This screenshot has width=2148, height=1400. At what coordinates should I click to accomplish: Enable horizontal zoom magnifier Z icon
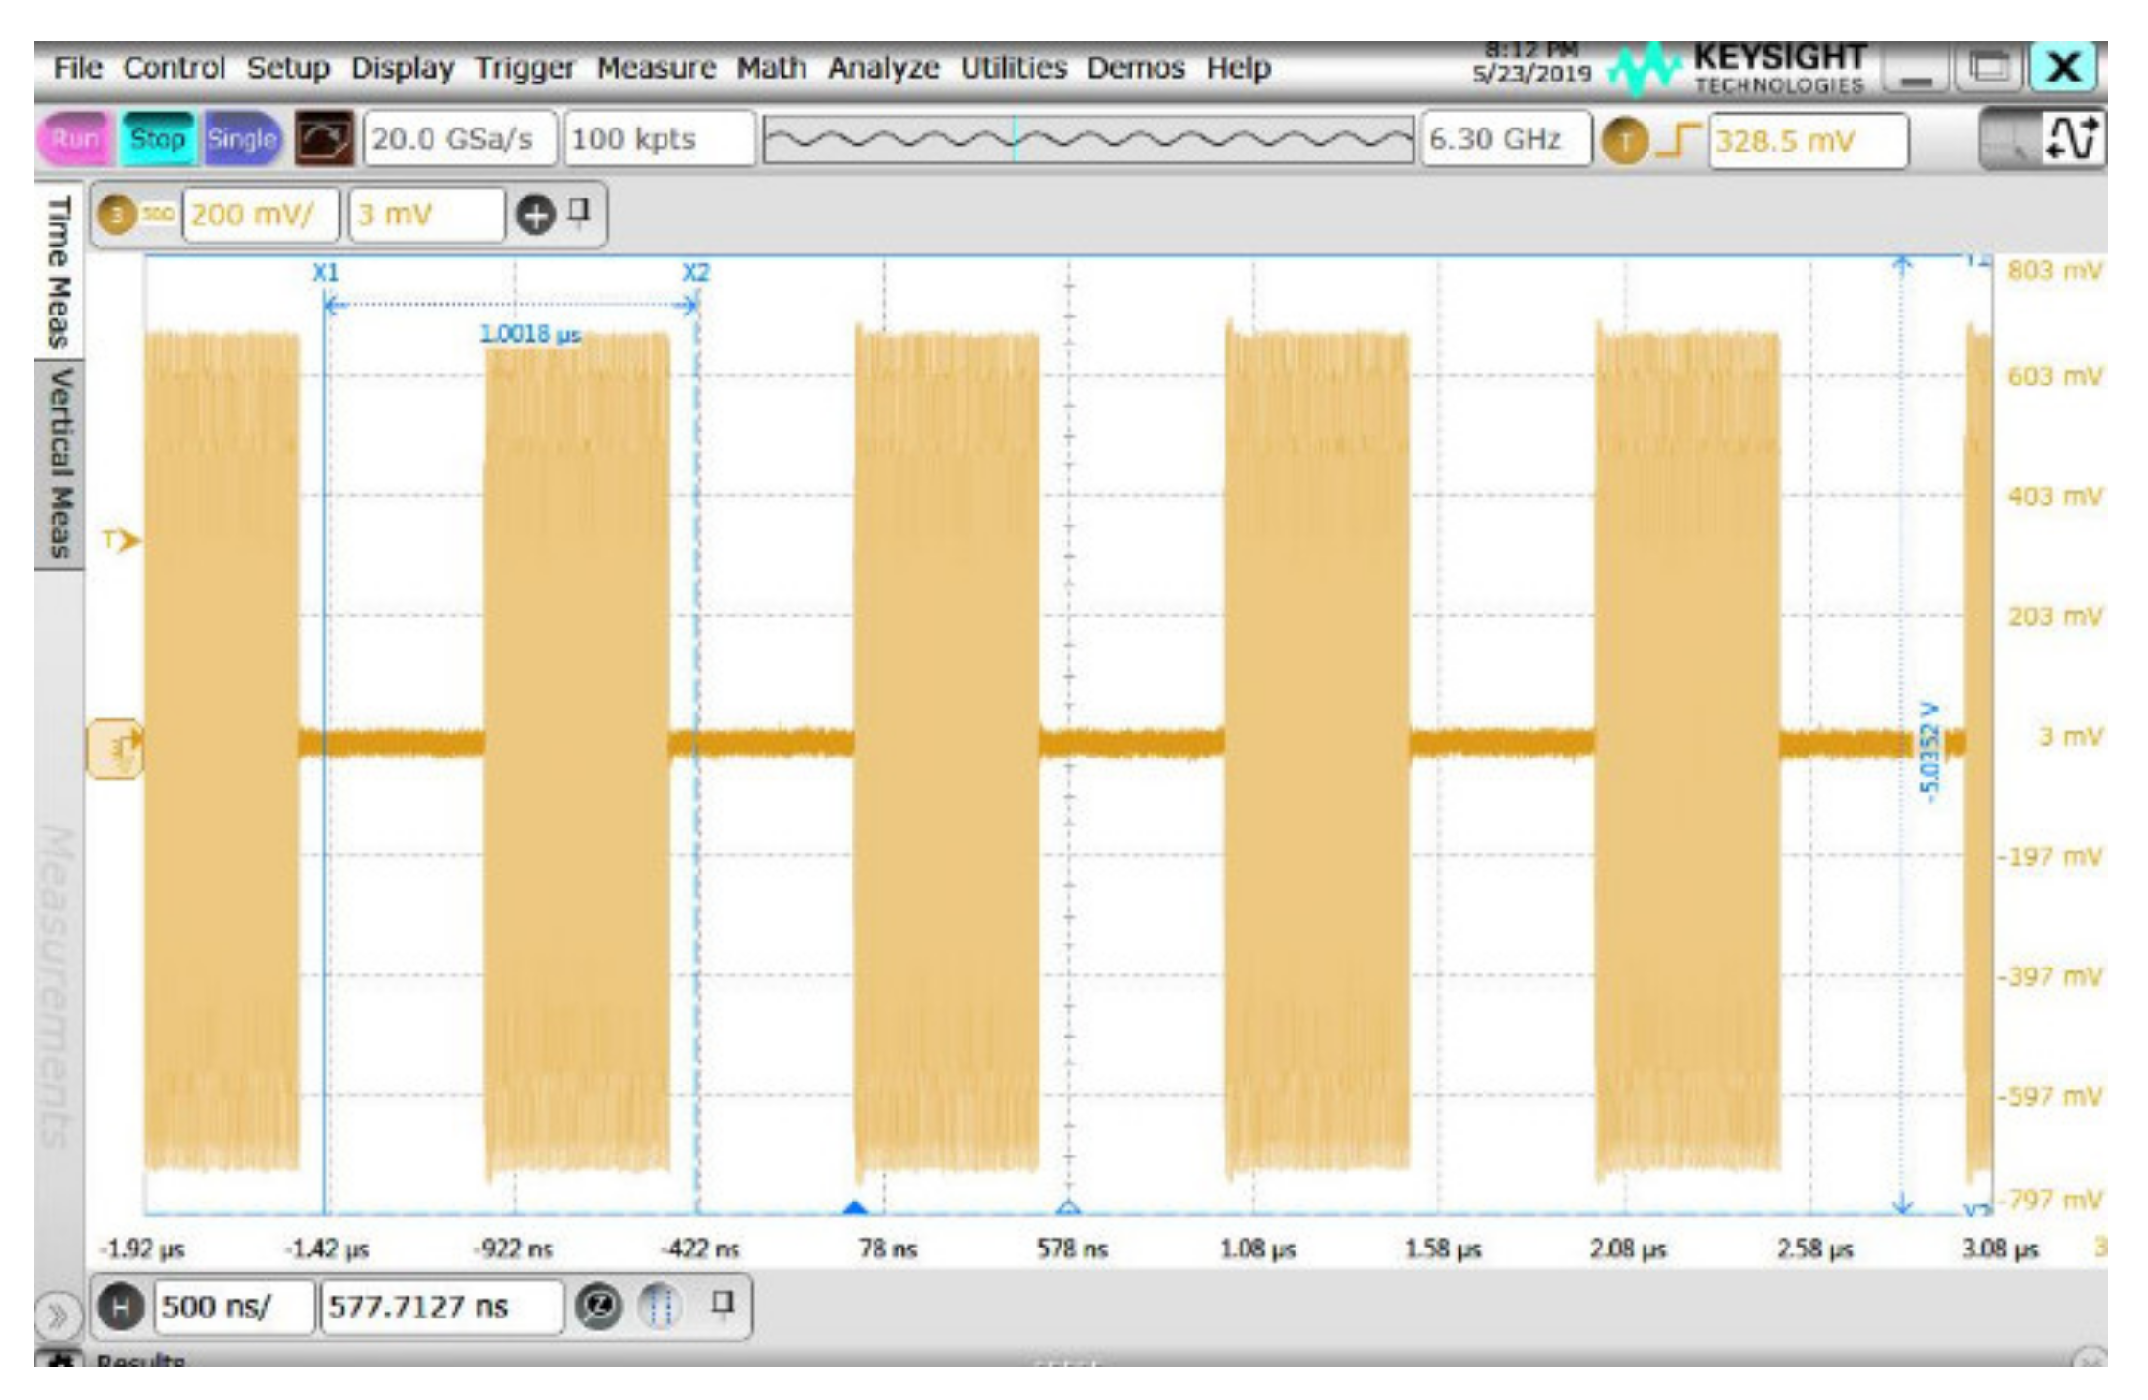(x=598, y=1306)
